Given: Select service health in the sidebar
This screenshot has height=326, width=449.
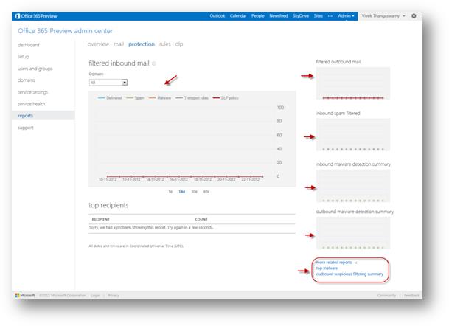Looking at the screenshot, I should pyautogui.click(x=33, y=104).
